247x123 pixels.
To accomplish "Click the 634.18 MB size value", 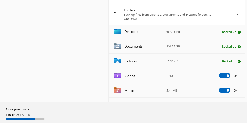I will point(173,32).
